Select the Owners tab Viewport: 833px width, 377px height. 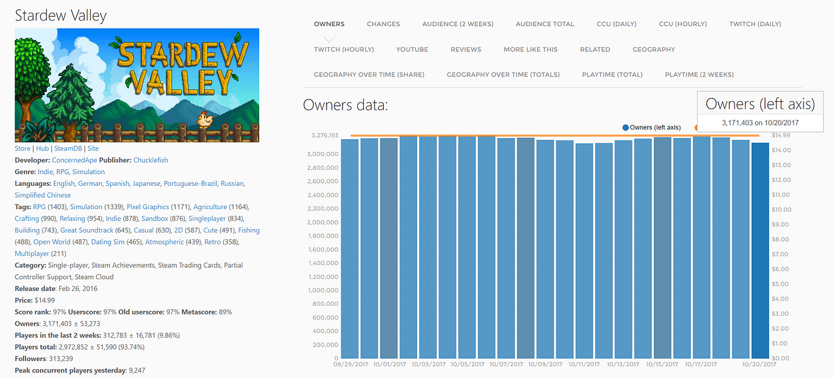pyautogui.click(x=329, y=24)
